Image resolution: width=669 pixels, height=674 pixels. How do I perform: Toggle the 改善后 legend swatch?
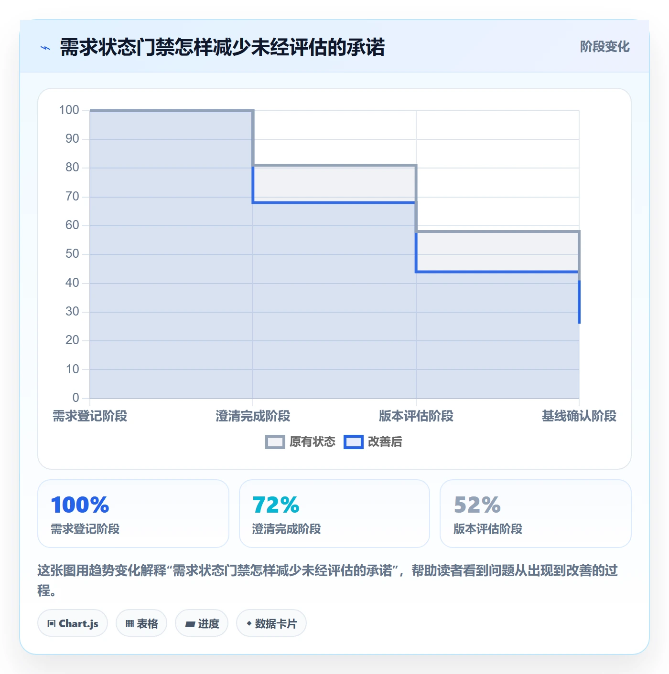point(354,442)
